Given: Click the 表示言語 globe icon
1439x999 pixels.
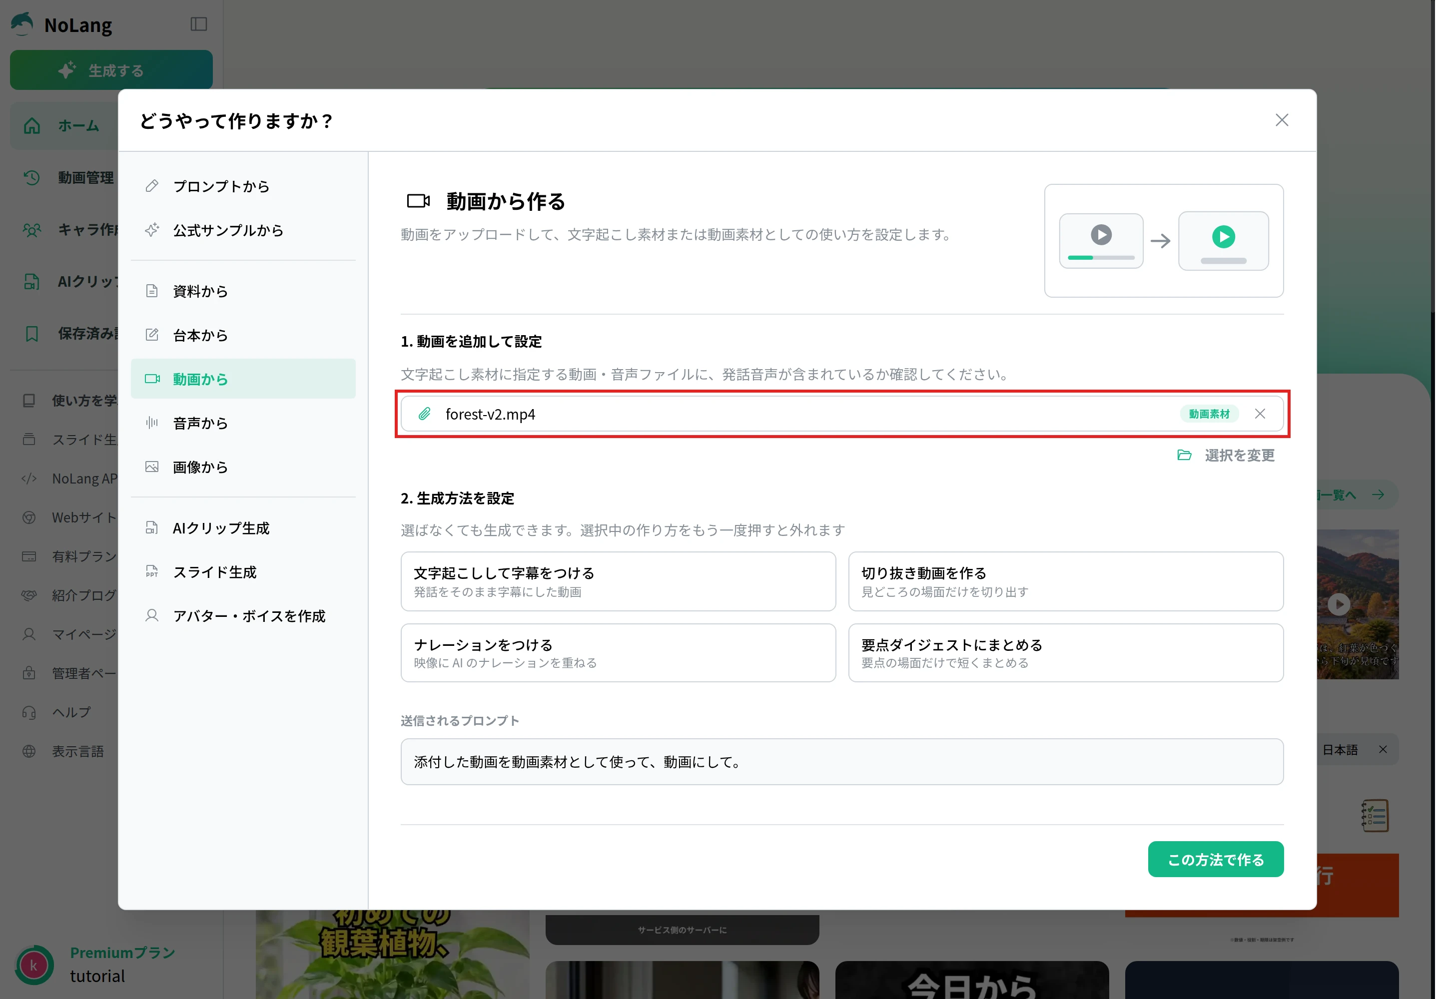Looking at the screenshot, I should coord(29,751).
